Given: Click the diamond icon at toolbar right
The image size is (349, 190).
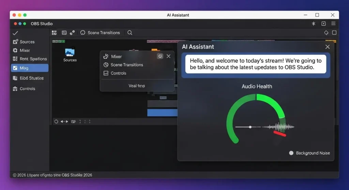Looking at the screenshot, I should pos(326,33).
